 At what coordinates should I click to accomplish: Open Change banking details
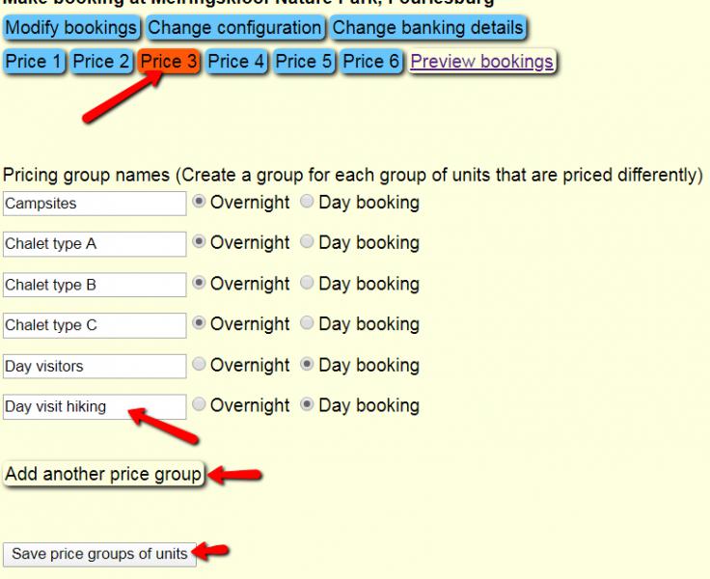coord(427,28)
